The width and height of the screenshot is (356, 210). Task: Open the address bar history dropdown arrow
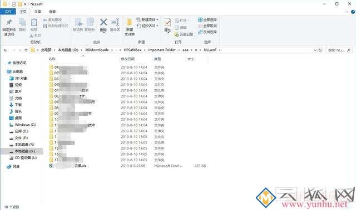click(315, 50)
